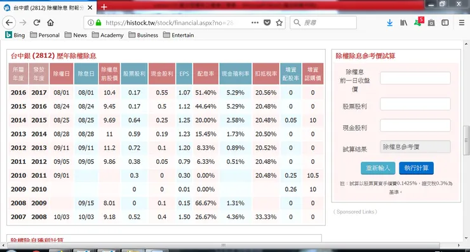Show site information icon in address bar
The image size is (470, 252).
point(91,23)
